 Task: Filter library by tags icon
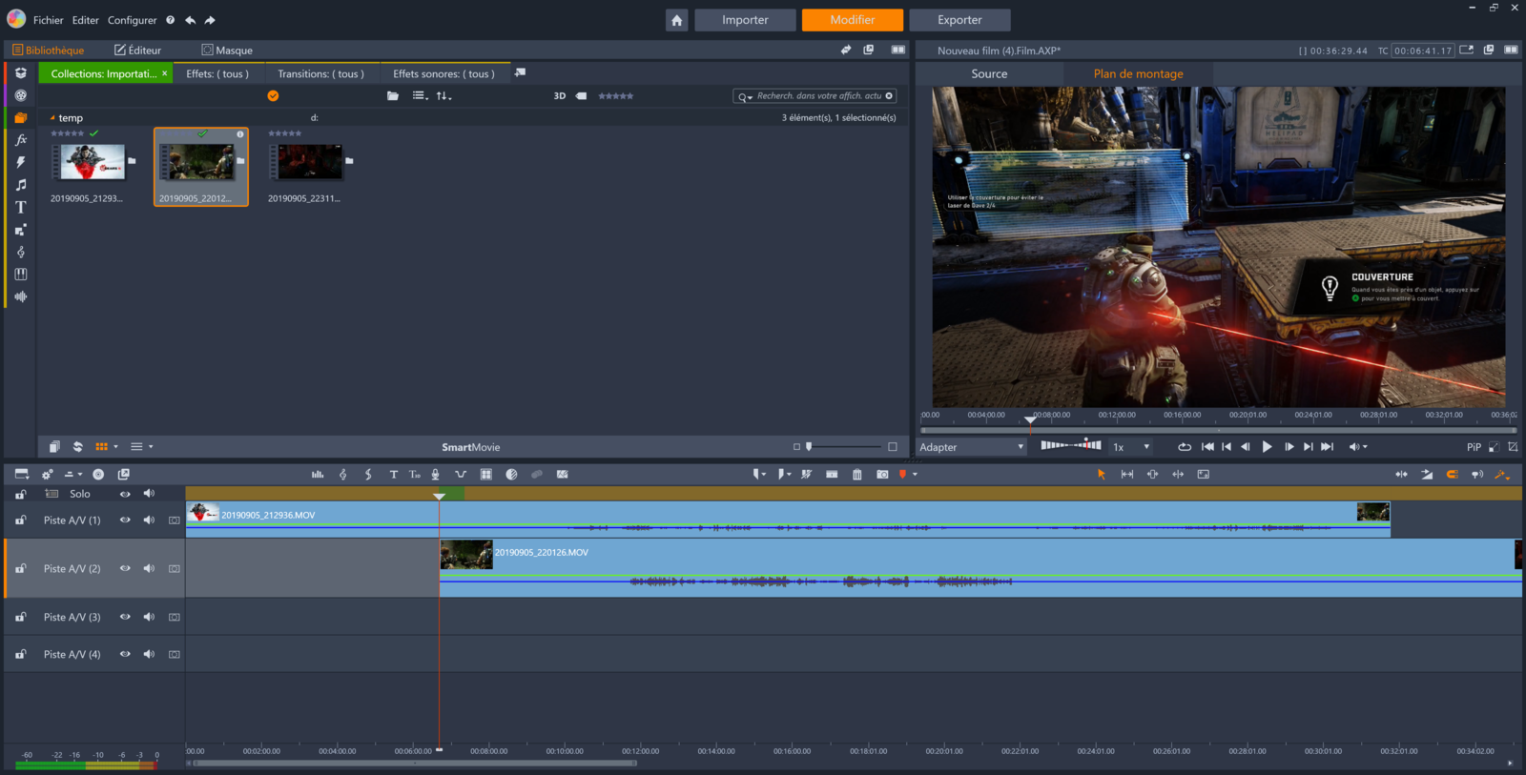pyautogui.click(x=581, y=95)
